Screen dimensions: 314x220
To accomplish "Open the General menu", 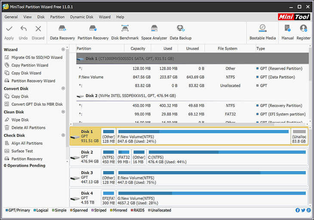I will click(11, 17).
